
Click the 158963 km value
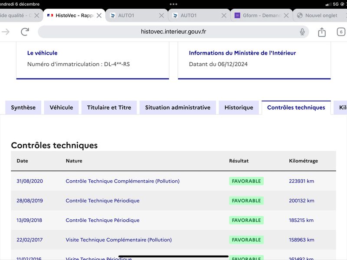(x=301, y=240)
